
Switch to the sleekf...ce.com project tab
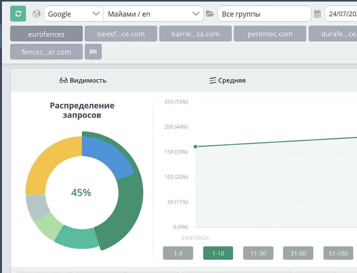(121, 34)
